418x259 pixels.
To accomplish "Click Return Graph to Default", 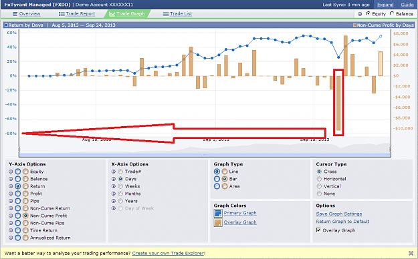I will coord(342,222).
